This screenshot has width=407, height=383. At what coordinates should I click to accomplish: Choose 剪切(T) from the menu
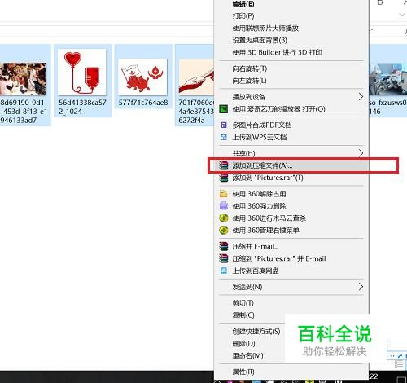243,303
